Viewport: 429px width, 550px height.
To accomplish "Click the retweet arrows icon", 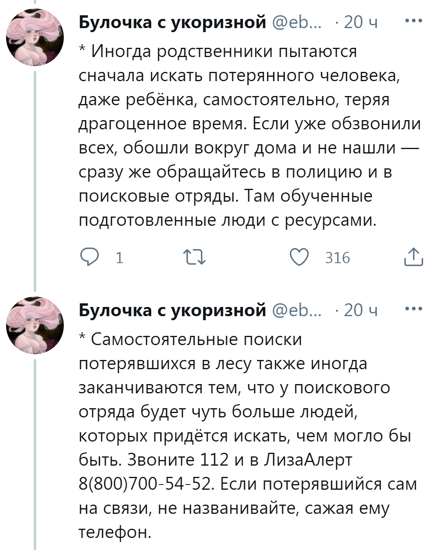I will 194,257.
